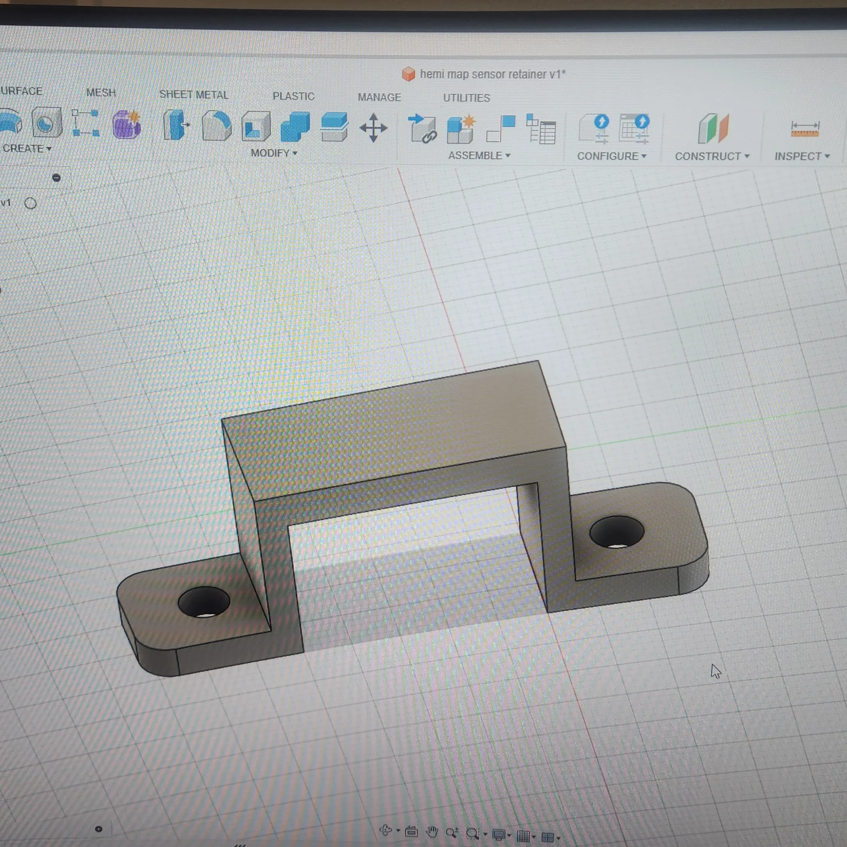Switch to the MESH tab

point(101,93)
